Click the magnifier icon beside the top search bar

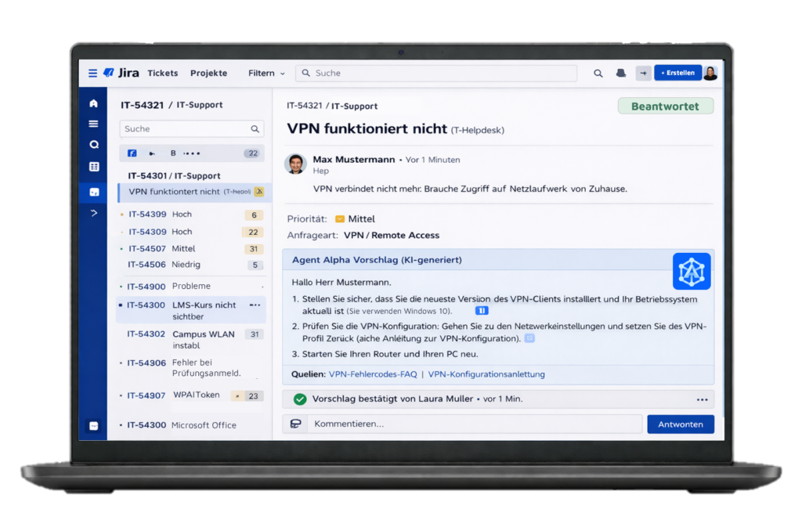coord(598,73)
